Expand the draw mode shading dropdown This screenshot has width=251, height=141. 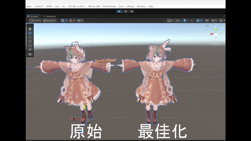tap(170, 21)
